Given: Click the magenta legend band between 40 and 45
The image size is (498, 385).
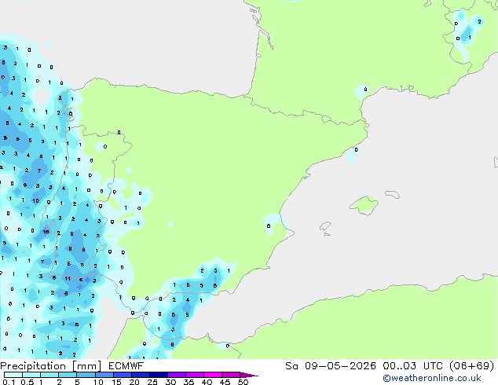Looking at the screenshot, I should pyautogui.click(x=213, y=375).
